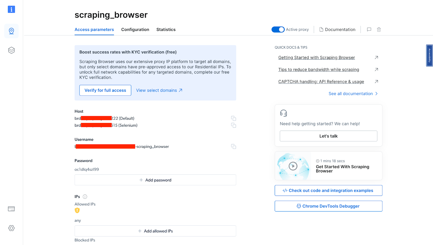
Task: Click the Get Started With Scraping Browser title
Action: point(342,169)
